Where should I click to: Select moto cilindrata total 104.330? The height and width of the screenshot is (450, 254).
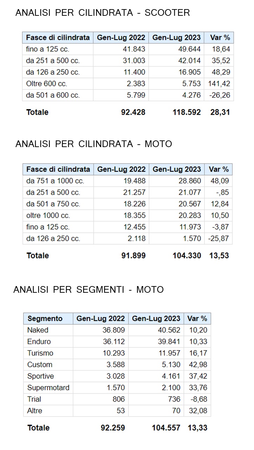(187, 256)
